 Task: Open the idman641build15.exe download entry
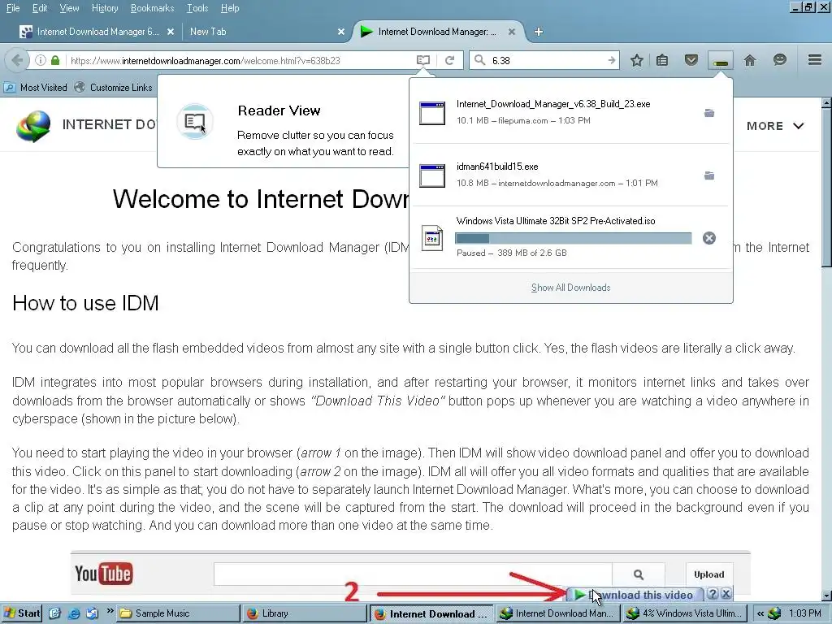(x=571, y=175)
